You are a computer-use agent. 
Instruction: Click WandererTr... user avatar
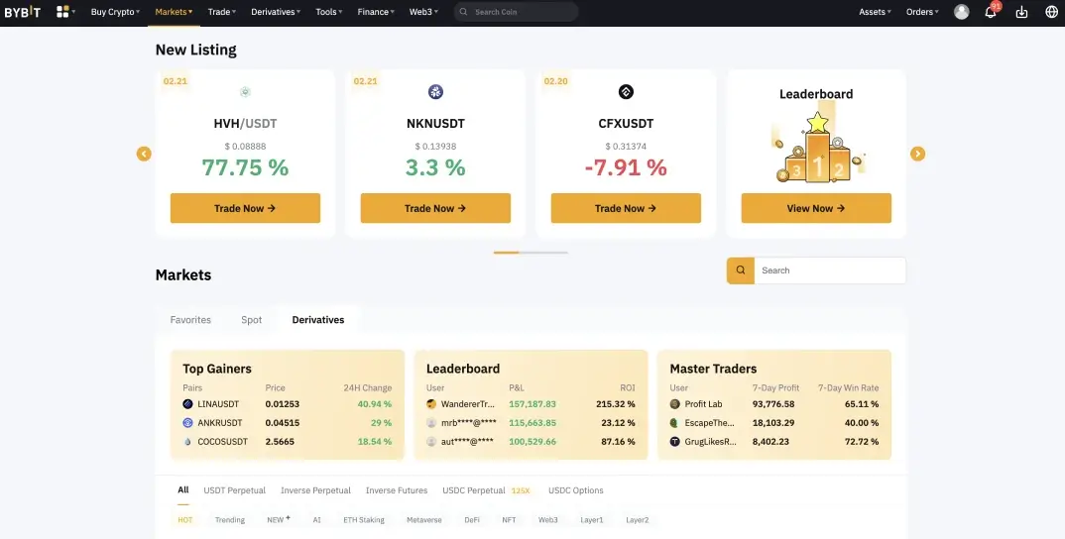(431, 404)
